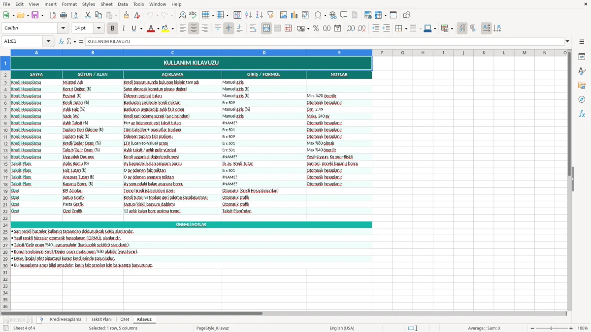Click the Print icon
The image size is (591, 332).
pos(64,15)
